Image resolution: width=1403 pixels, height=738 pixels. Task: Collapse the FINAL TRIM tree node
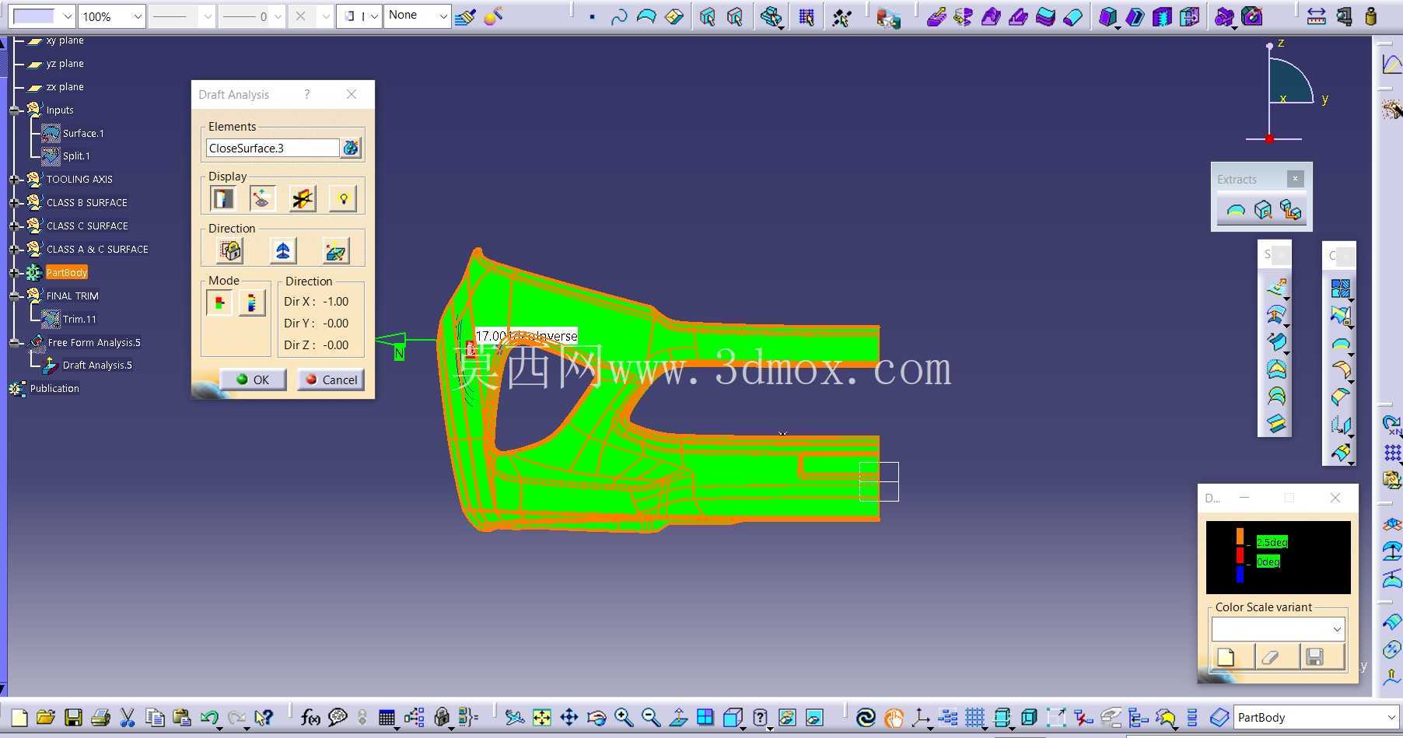point(14,296)
